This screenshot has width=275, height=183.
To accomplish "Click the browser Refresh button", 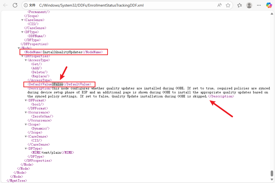I will (x=15, y=5).
